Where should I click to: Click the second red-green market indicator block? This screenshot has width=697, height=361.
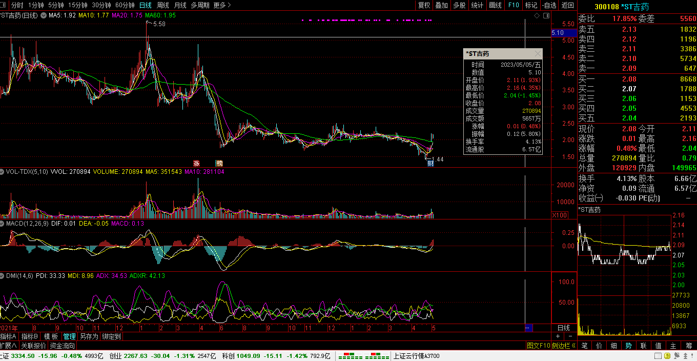point(375,355)
